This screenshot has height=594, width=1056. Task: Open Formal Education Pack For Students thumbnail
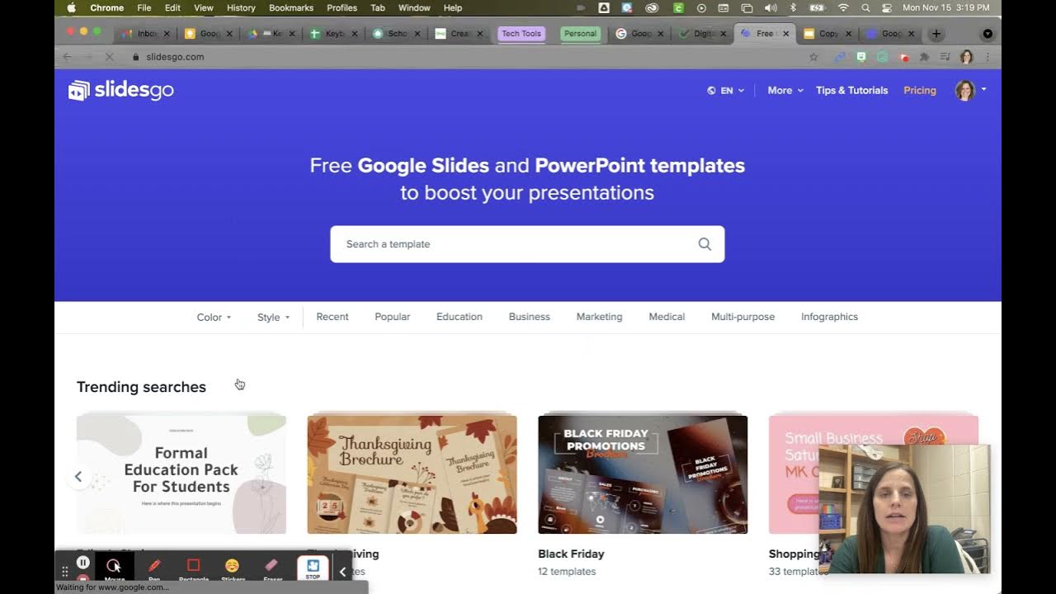click(181, 474)
